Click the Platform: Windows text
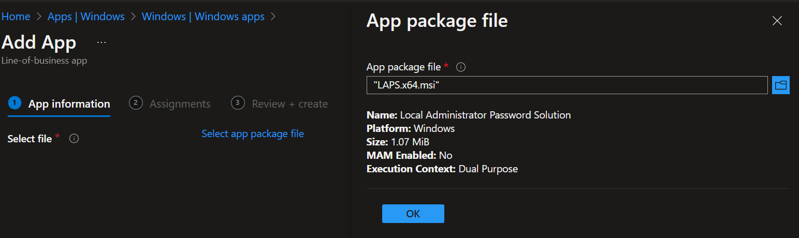This screenshot has height=238, width=799. coord(411,128)
